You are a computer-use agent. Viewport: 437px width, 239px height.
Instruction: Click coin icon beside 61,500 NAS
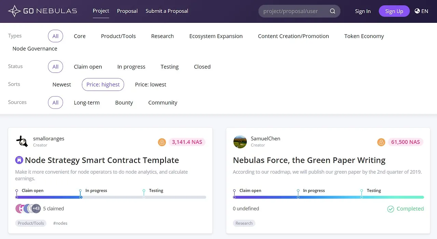click(381, 142)
